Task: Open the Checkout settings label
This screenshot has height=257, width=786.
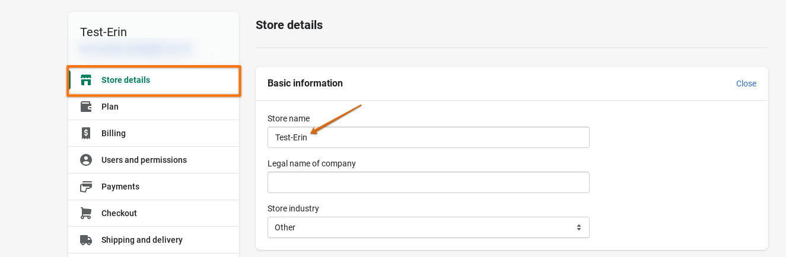Action: (119, 213)
